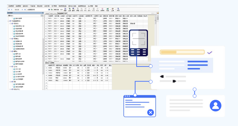The height and width of the screenshot is (126, 238).
Task: Click into the side panel search field
Action: pyautogui.click(x=27, y=16)
